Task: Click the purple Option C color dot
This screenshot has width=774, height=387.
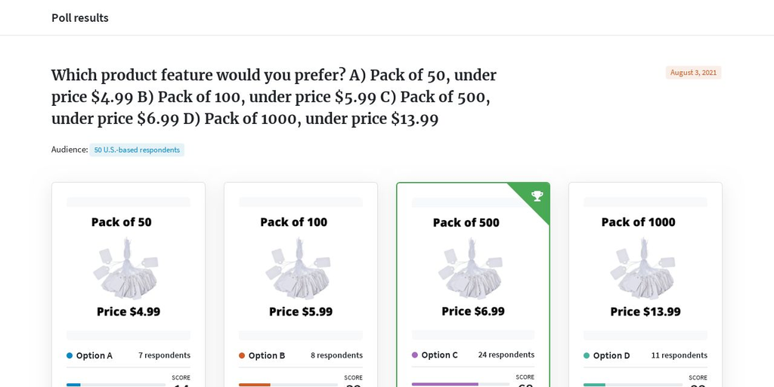Action: tap(415, 355)
